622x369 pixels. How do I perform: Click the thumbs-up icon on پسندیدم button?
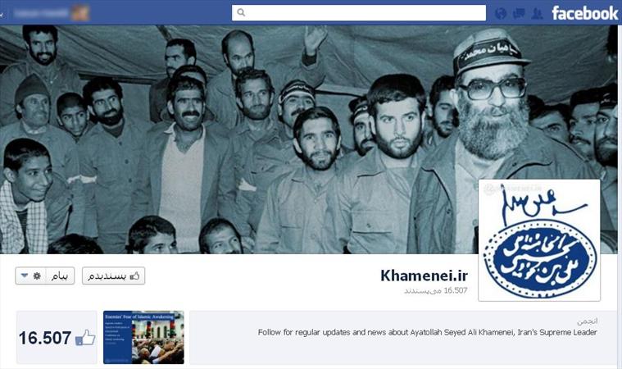point(135,276)
